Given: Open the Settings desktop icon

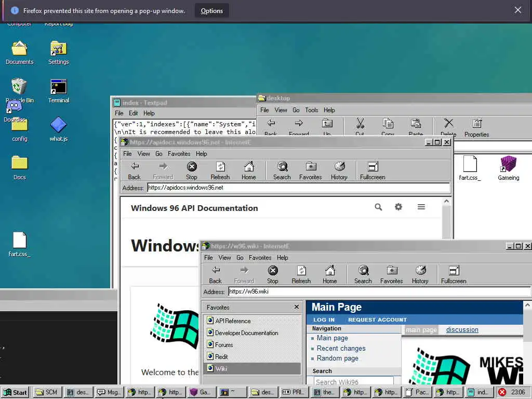Looking at the screenshot, I should click(58, 52).
